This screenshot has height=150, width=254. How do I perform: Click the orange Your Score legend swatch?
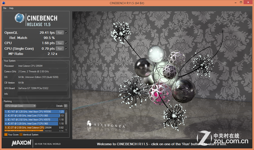click(x=6, y=135)
